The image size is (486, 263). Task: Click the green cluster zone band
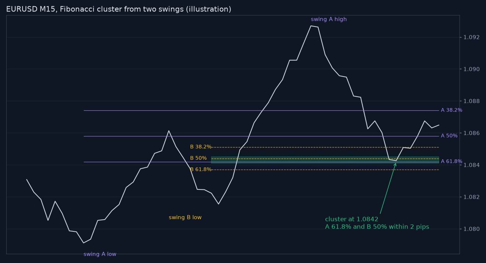pos(325,160)
